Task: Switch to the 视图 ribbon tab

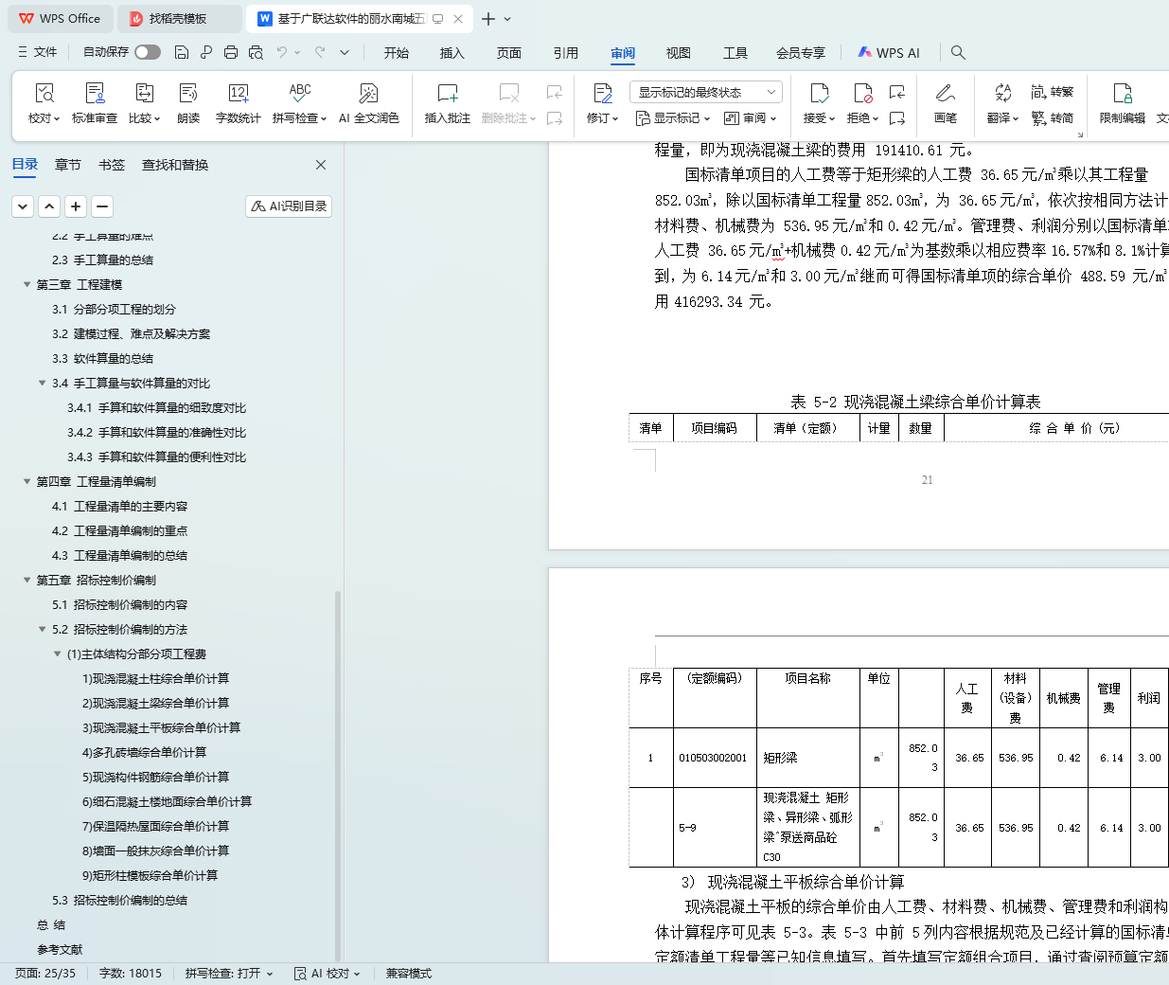Action: point(678,53)
